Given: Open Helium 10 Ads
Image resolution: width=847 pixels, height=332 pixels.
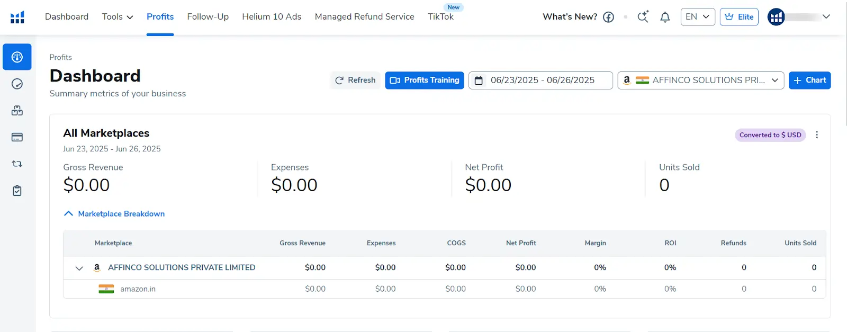Looking at the screenshot, I should click(272, 17).
